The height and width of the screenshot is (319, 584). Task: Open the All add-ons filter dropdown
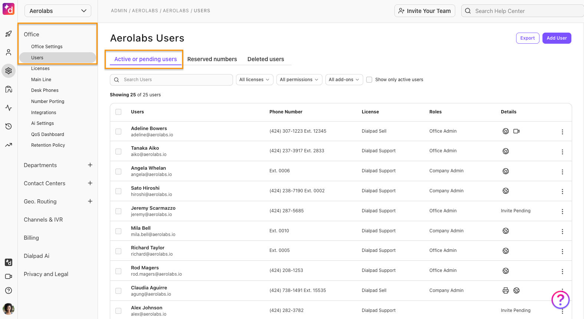pyautogui.click(x=344, y=80)
